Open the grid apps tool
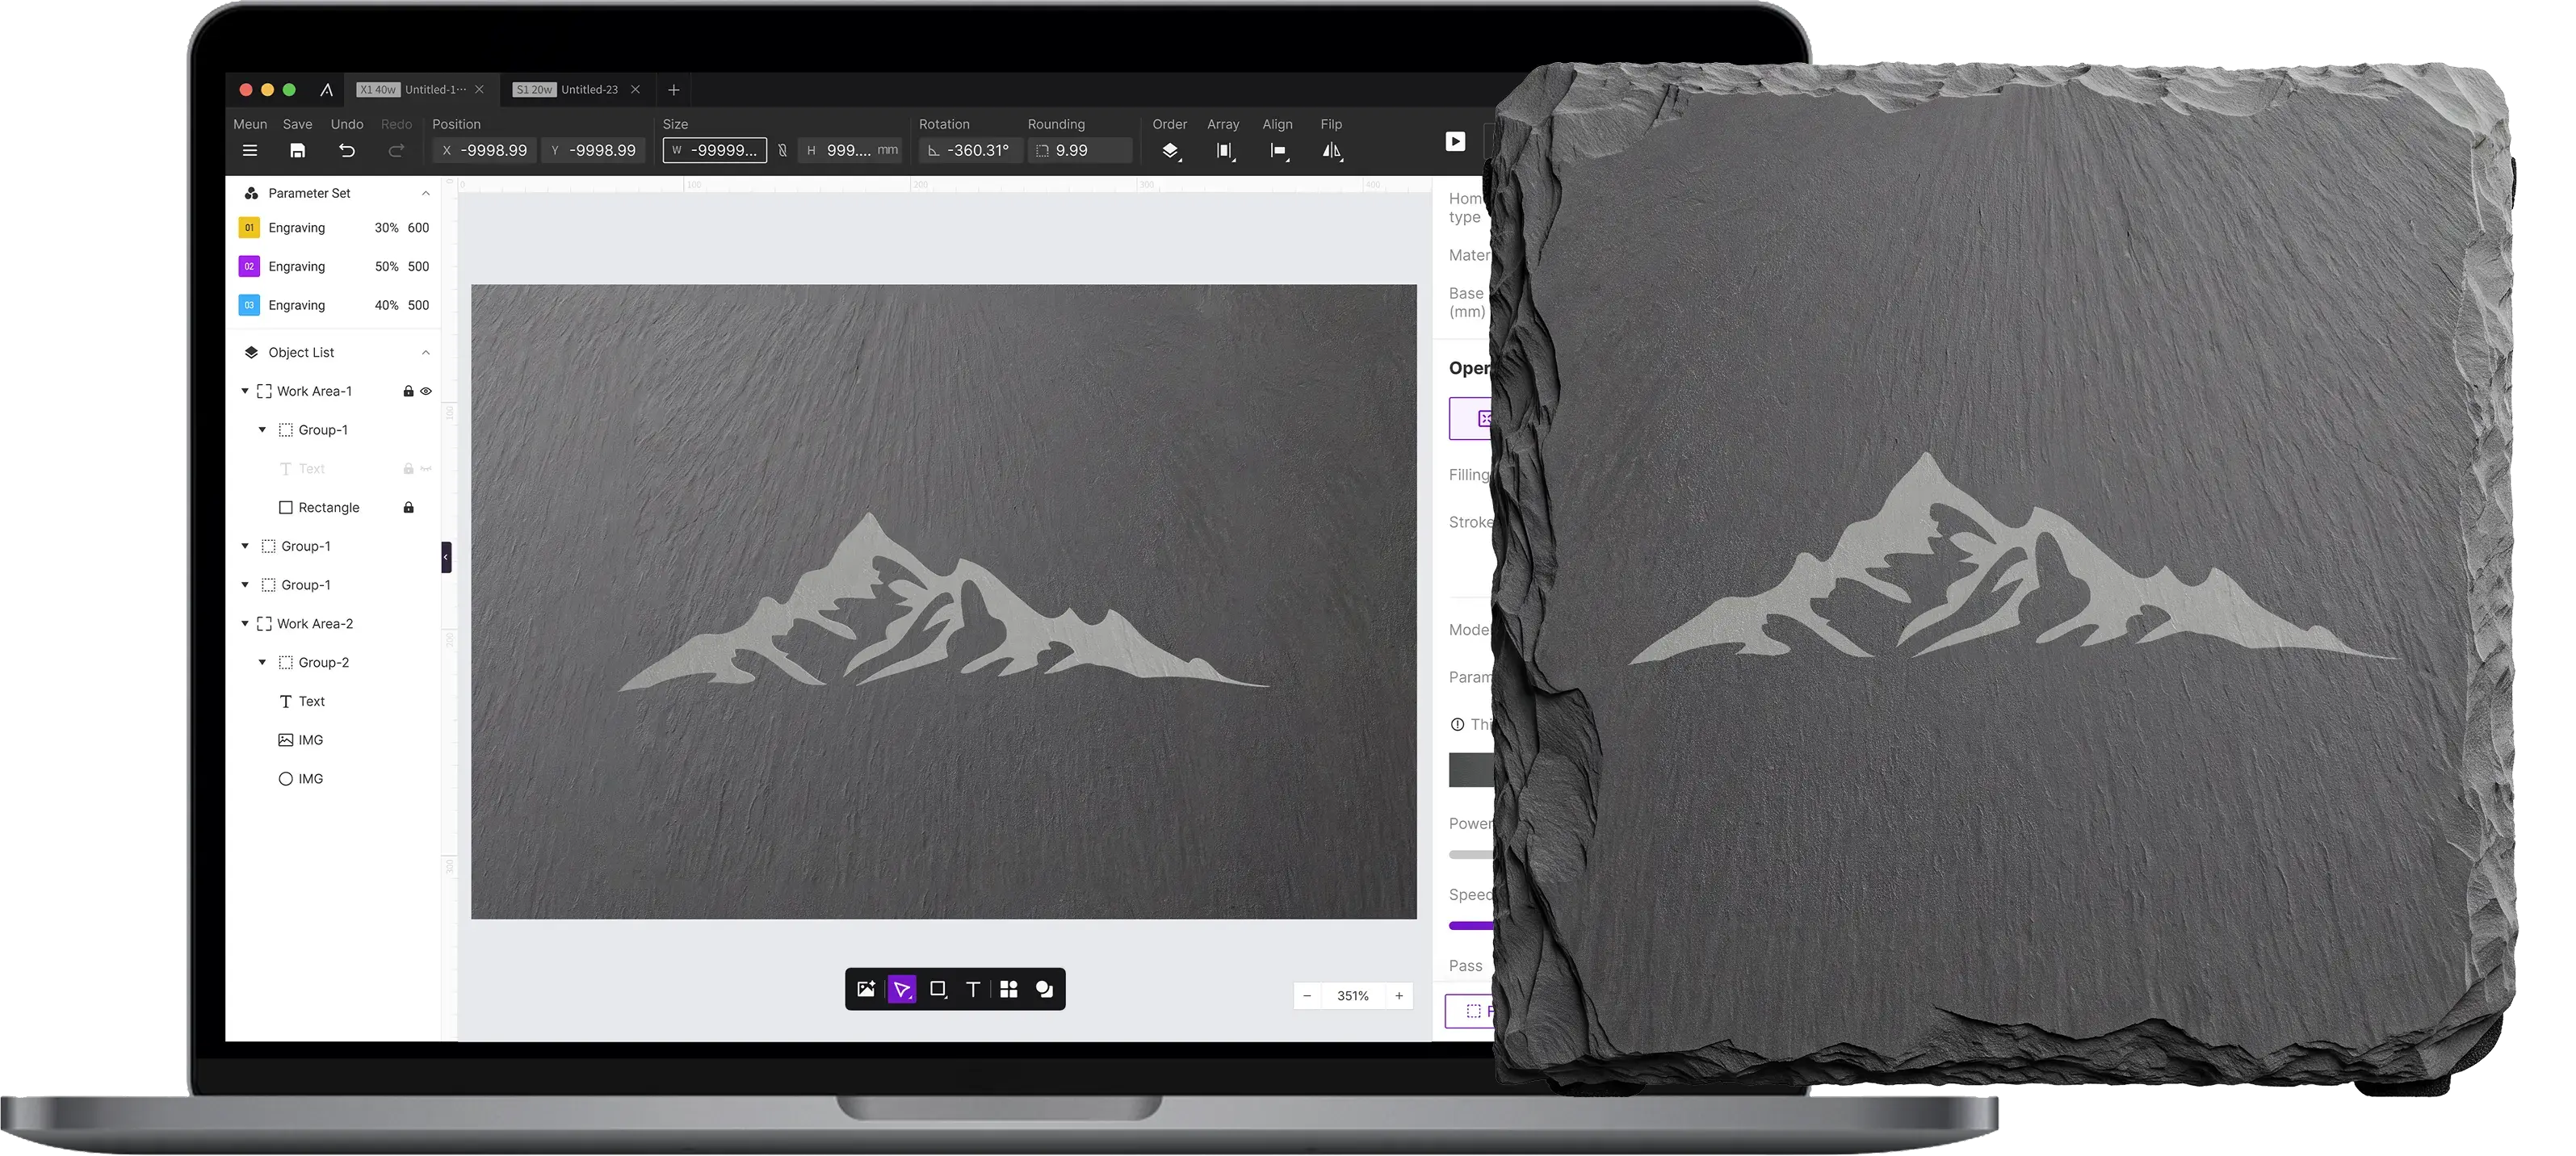The image size is (2576, 1156). (1009, 989)
